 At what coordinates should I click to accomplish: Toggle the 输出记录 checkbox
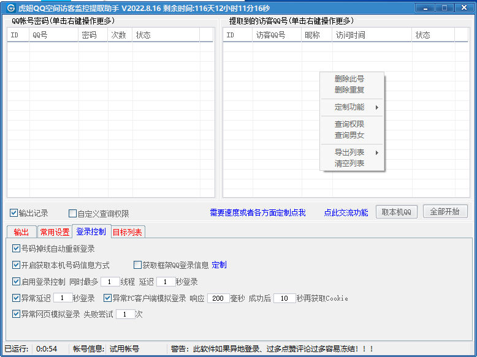pyautogui.click(x=13, y=213)
